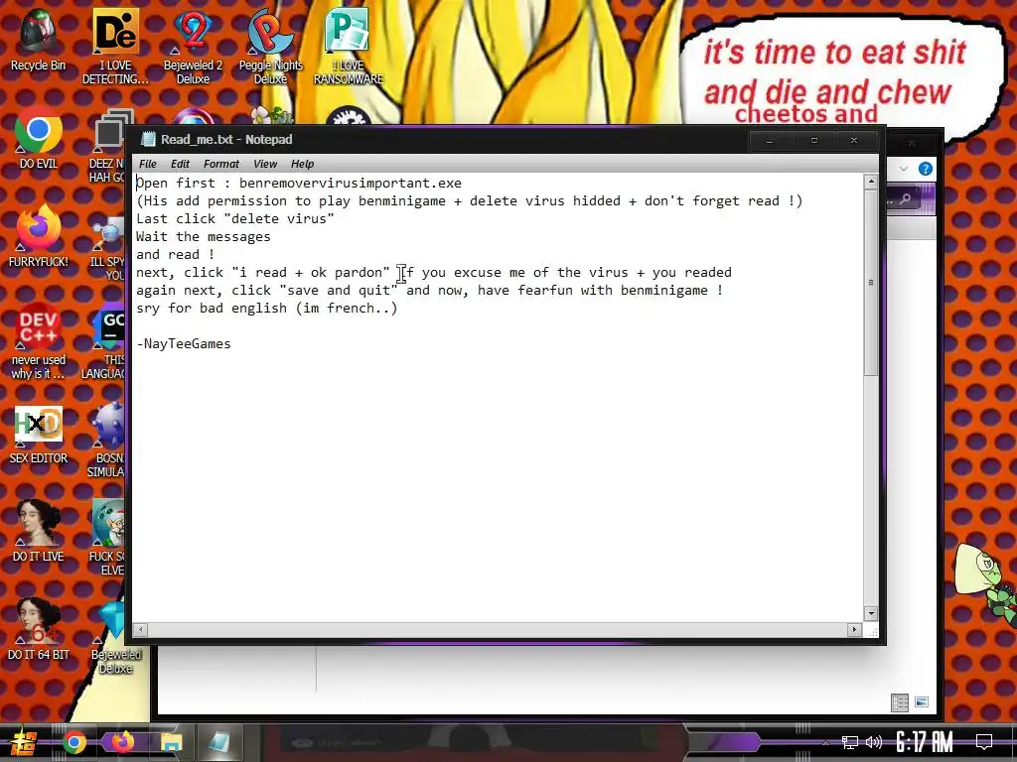
Task: Switch to Notepad taskbar button
Action: (220, 742)
